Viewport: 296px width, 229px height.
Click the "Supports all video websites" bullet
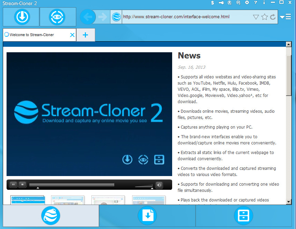227,89
